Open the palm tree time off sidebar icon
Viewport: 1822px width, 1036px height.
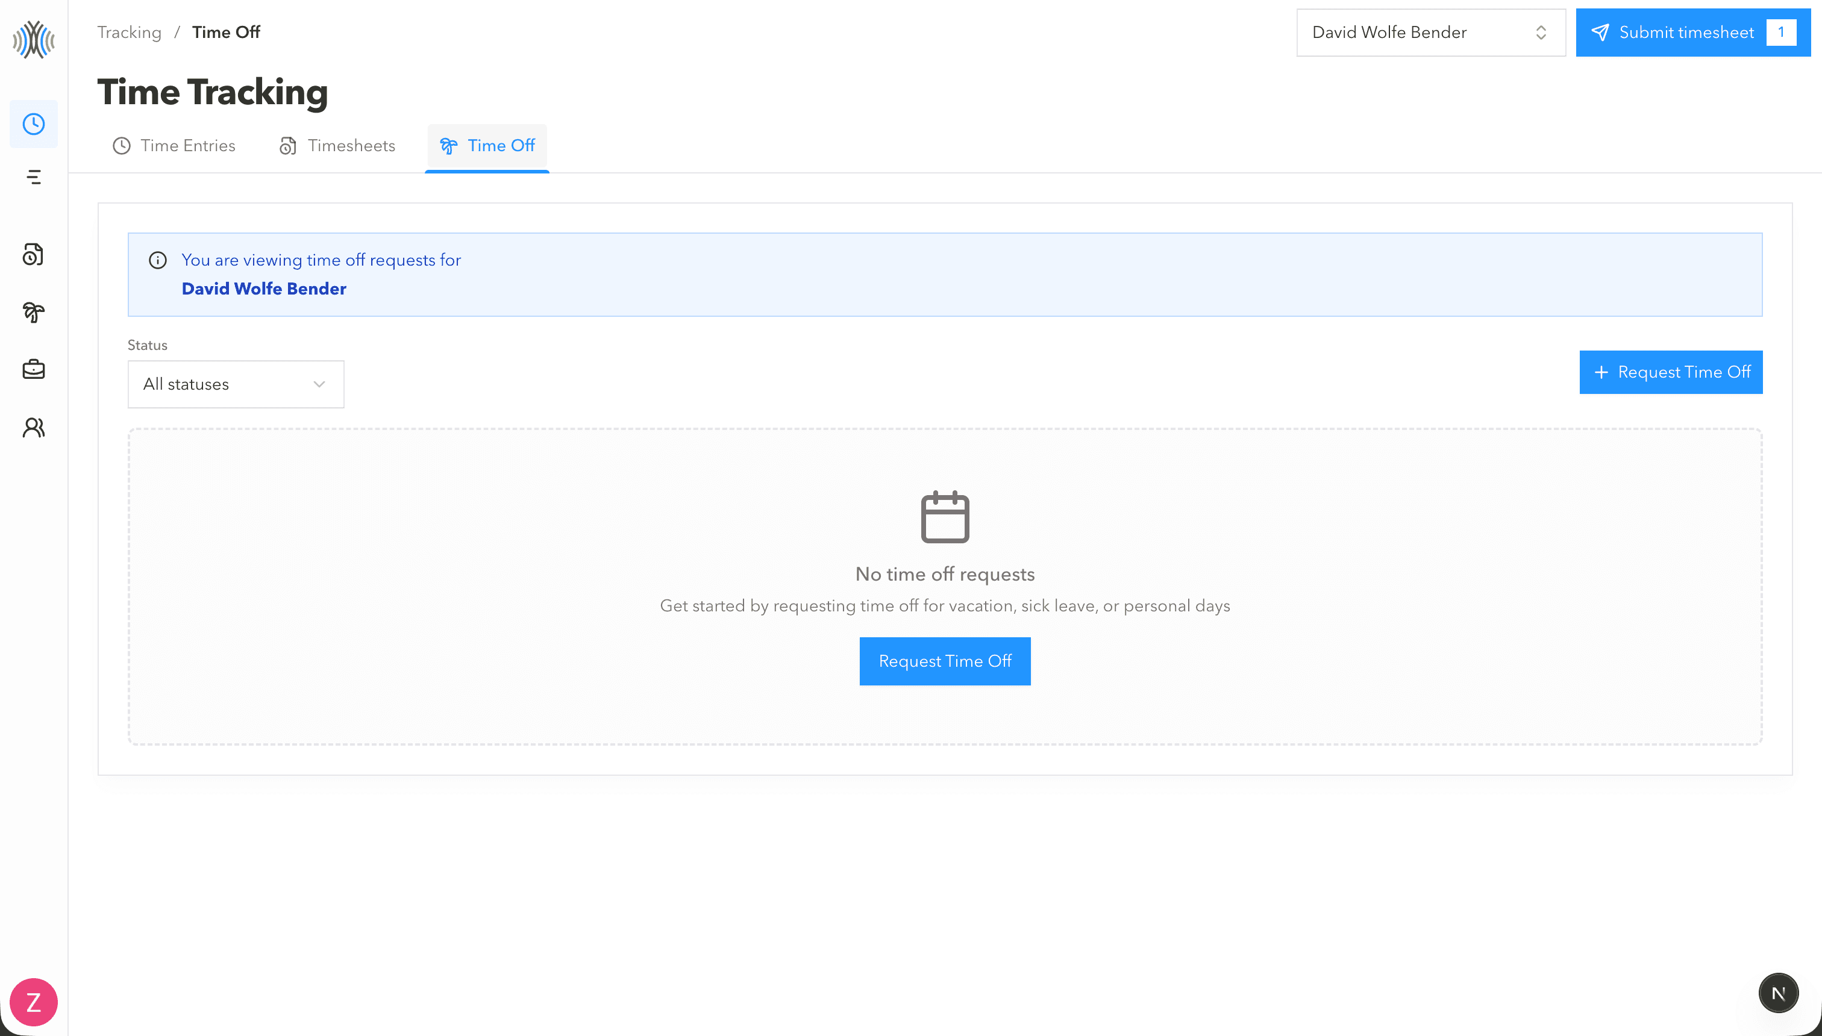coord(33,313)
